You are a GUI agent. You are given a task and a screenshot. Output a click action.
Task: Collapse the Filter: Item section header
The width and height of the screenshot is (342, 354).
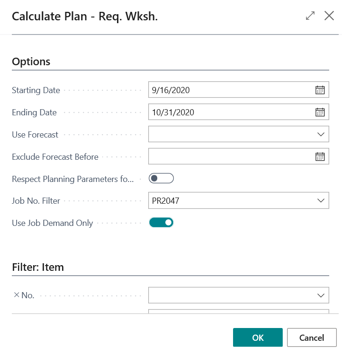click(x=38, y=267)
